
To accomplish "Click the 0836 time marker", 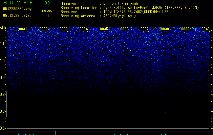I will coord(124,29).
